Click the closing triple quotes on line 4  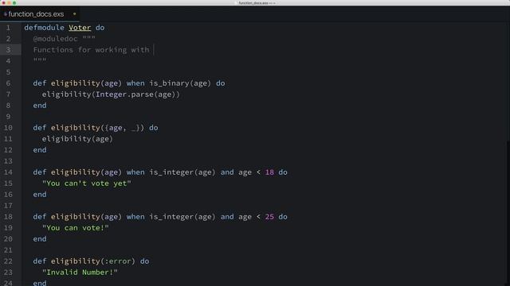(40, 60)
